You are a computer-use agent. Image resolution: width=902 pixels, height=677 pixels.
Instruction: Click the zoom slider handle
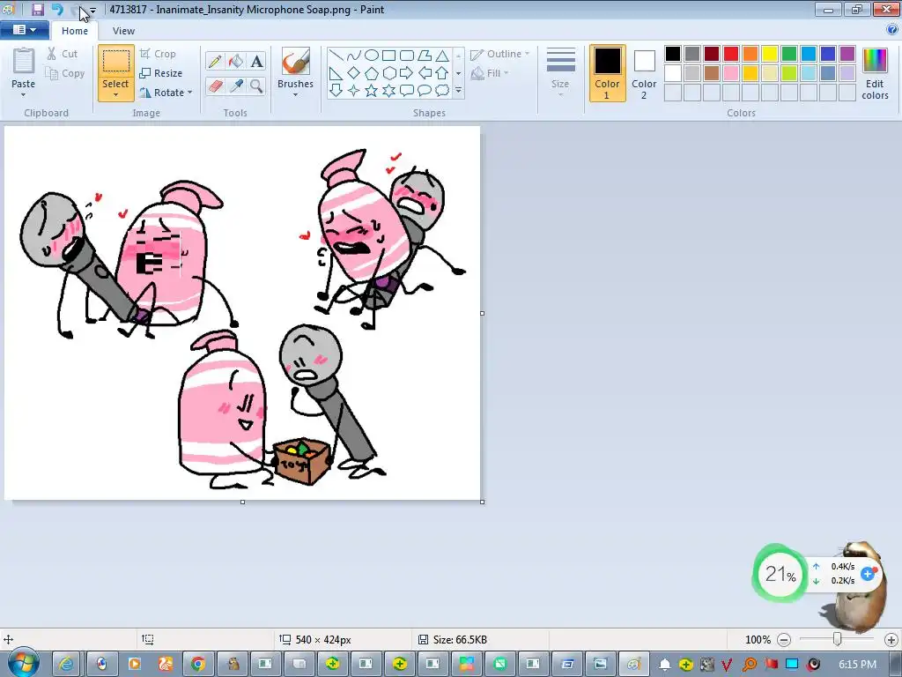tap(838, 639)
